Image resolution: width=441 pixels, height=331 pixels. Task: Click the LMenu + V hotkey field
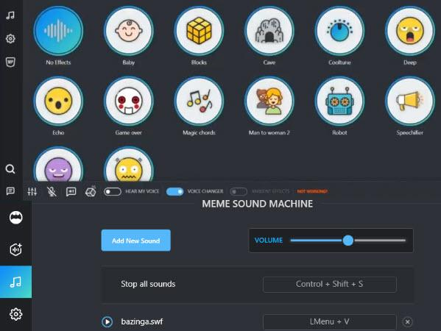pyautogui.click(x=330, y=321)
